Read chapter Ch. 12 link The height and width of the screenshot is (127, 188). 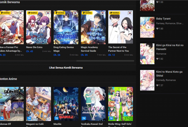[112, 55]
